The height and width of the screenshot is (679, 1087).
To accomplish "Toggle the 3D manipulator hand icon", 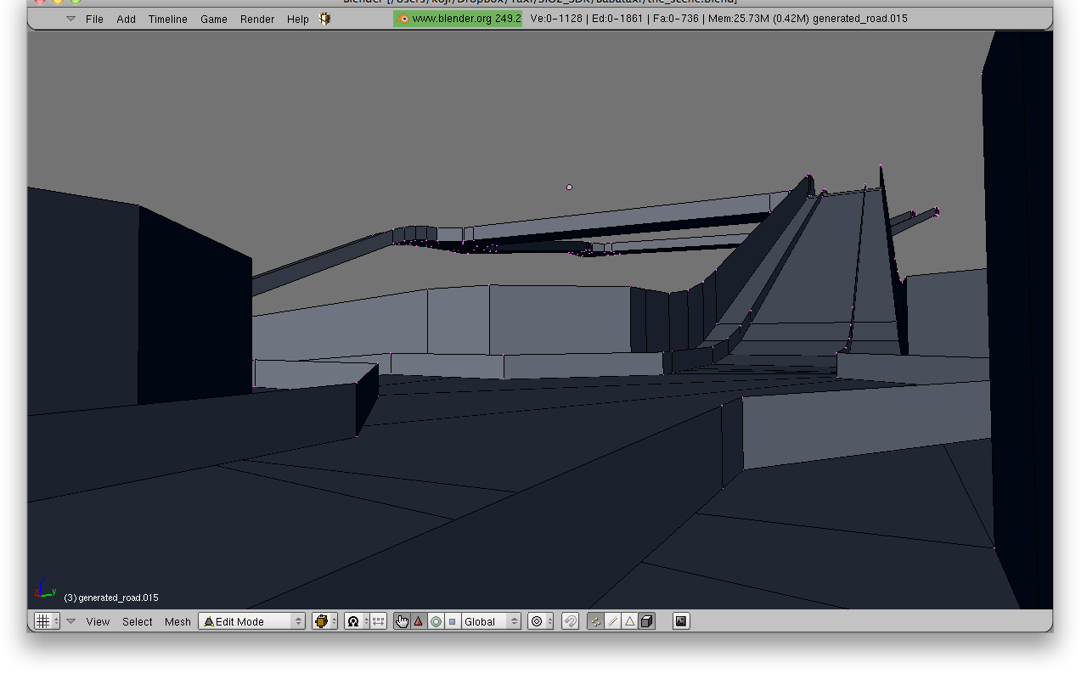I will click(x=402, y=621).
